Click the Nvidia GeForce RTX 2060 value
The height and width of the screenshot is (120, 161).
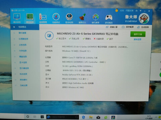(77, 75)
